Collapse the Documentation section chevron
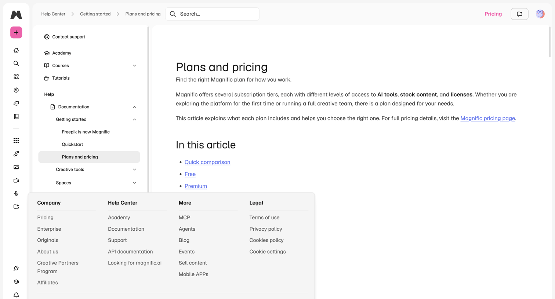This screenshot has height=299, width=555. tap(134, 107)
